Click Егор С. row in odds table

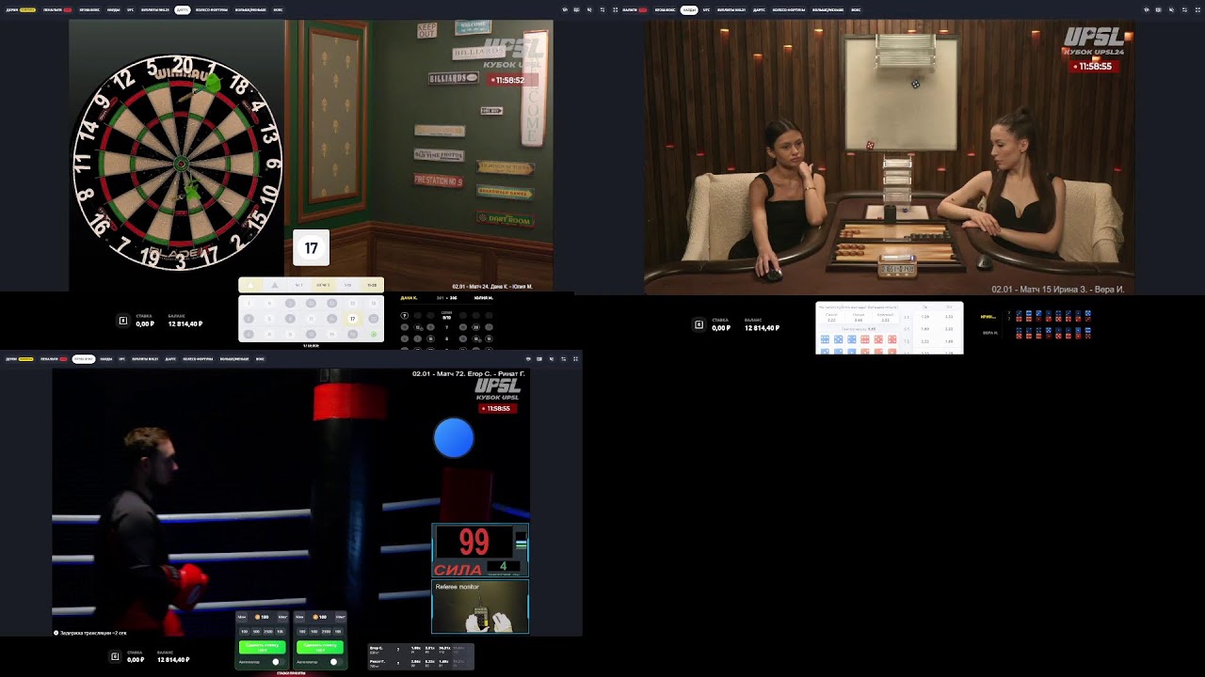[x=421, y=650]
